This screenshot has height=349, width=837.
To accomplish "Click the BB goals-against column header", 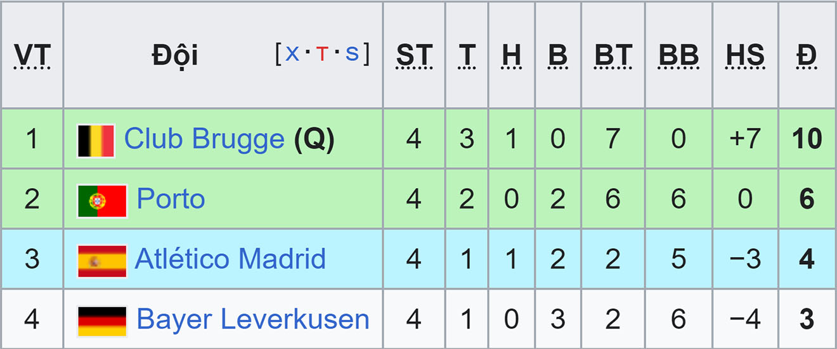I will tap(678, 56).
